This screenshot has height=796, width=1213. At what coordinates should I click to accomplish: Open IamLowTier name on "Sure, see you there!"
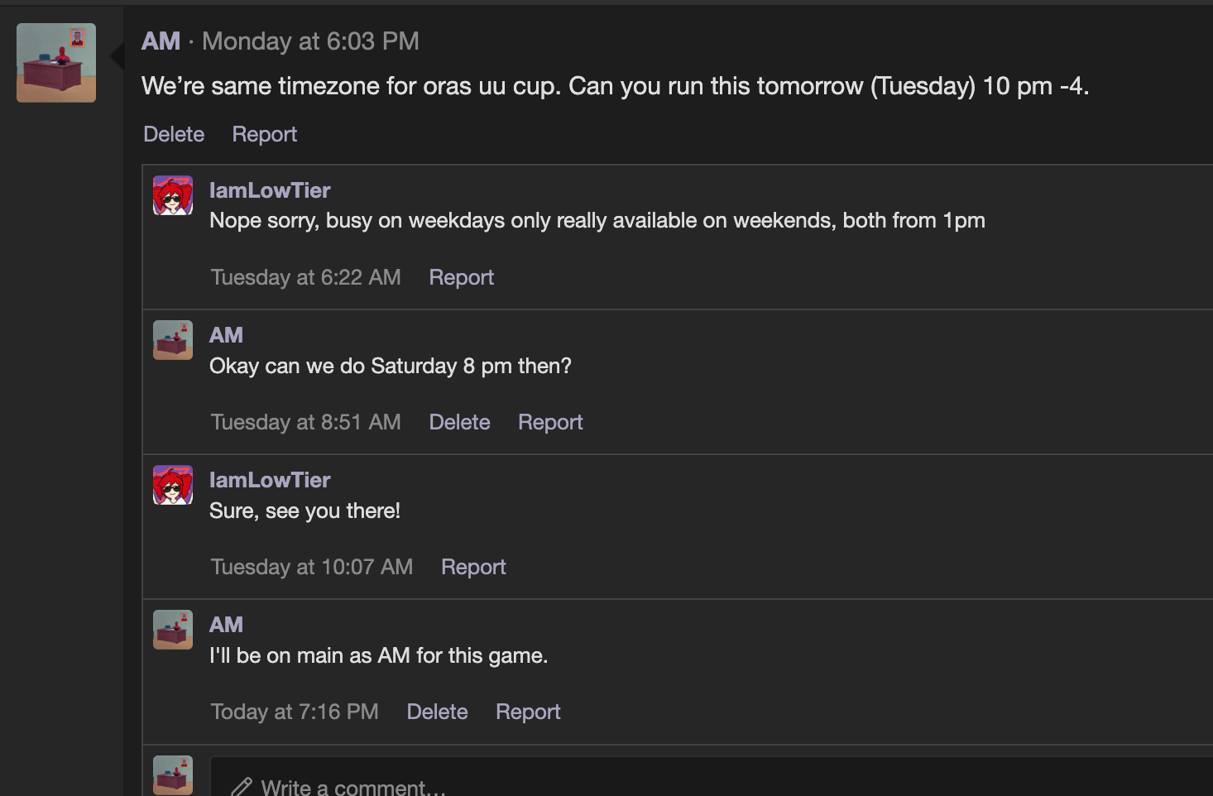point(270,480)
